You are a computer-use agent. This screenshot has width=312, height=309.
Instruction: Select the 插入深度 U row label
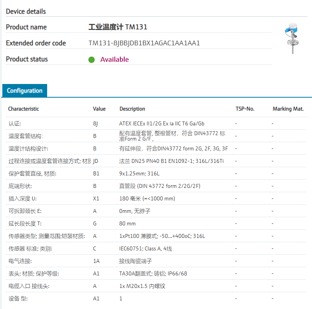click(x=23, y=198)
